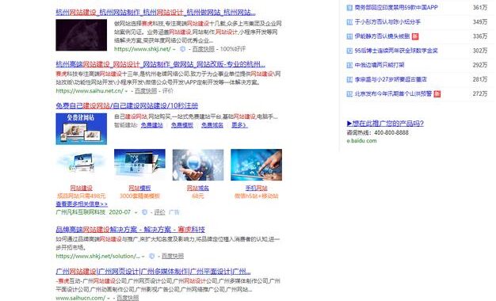Click 查看更多相关信息>> link
The height and width of the screenshot is (301, 496).
point(82,204)
